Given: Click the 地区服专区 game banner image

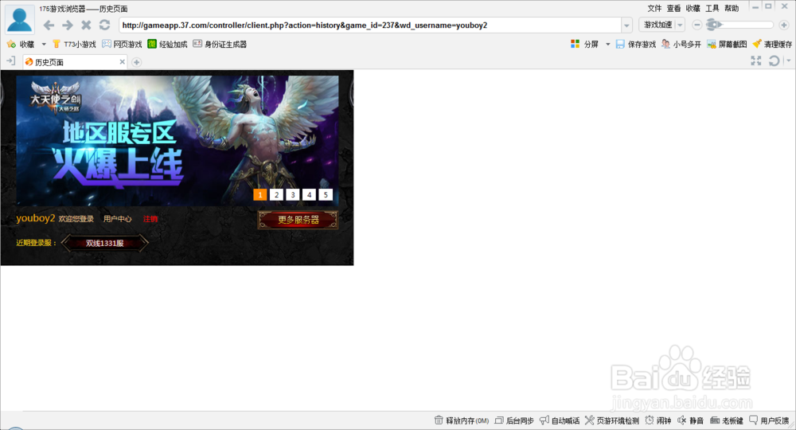Looking at the screenshot, I should click(x=178, y=141).
